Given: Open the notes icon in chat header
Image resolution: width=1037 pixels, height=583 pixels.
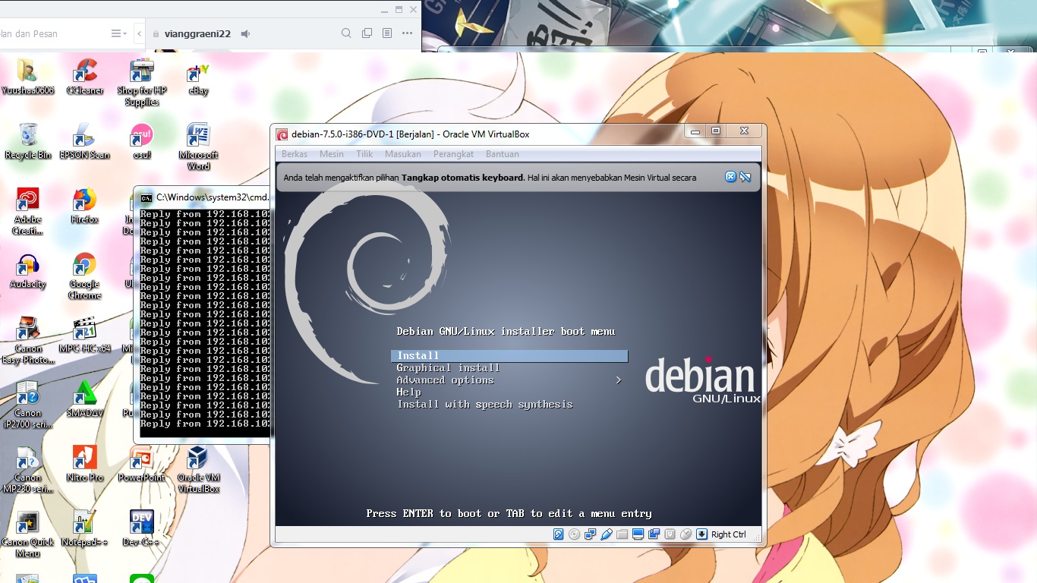Looking at the screenshot, I should coord(387,33).
